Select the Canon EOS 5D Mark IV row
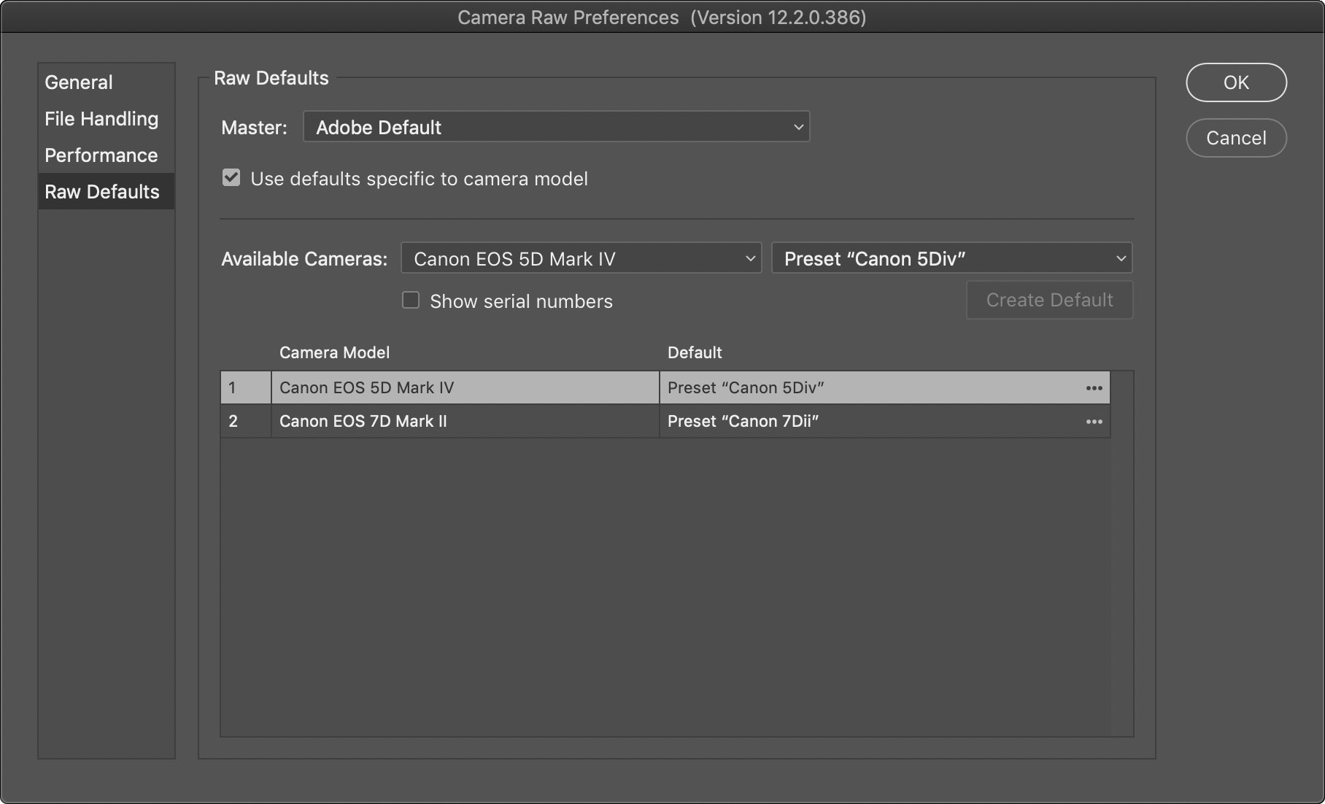The image size is (1325, 804). (464, 388)
